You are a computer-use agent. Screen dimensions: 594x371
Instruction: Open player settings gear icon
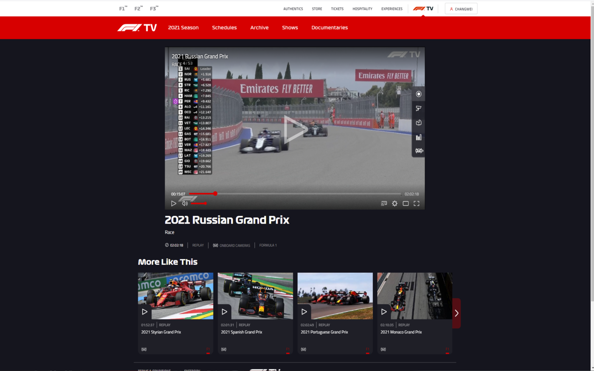pyautogui.click(x=394, y=204)
